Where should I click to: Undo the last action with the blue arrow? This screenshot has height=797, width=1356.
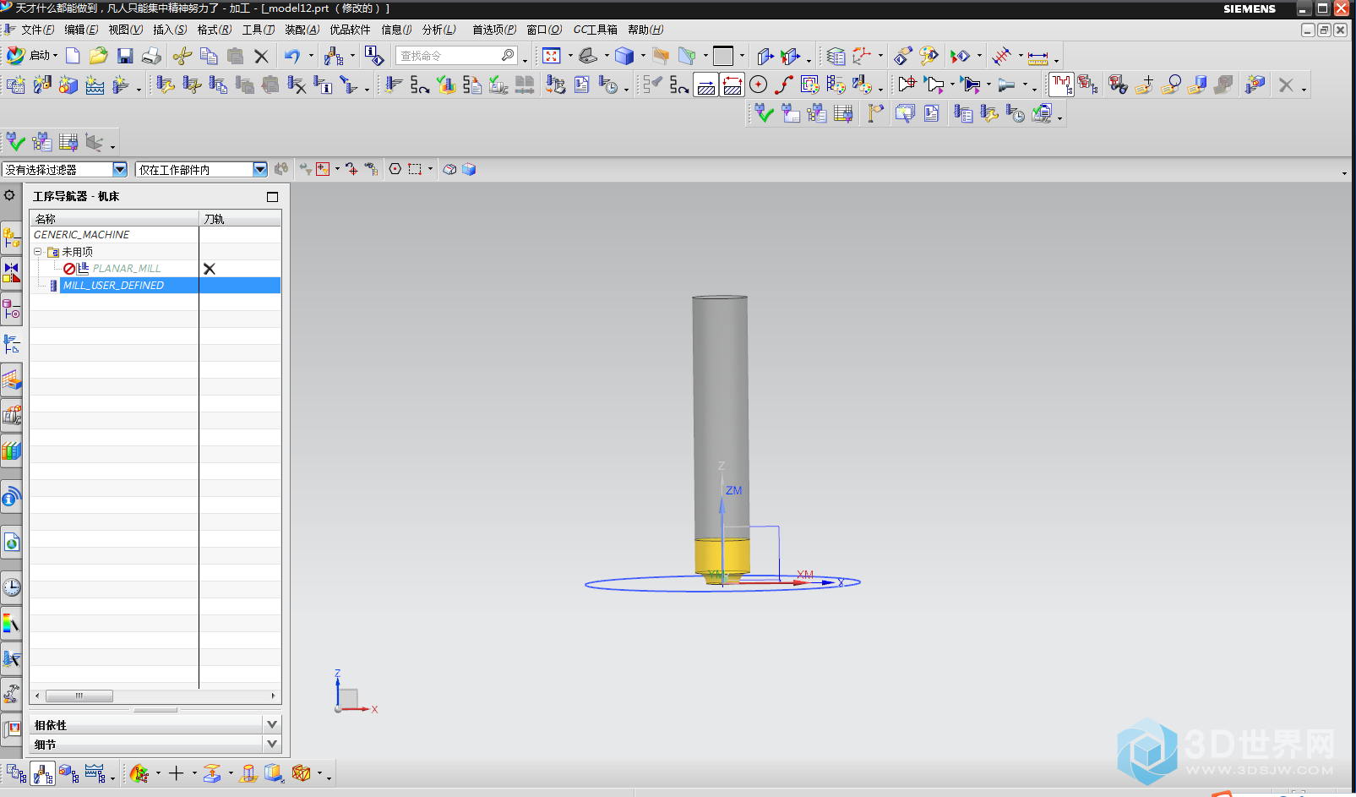pos(292,56)
